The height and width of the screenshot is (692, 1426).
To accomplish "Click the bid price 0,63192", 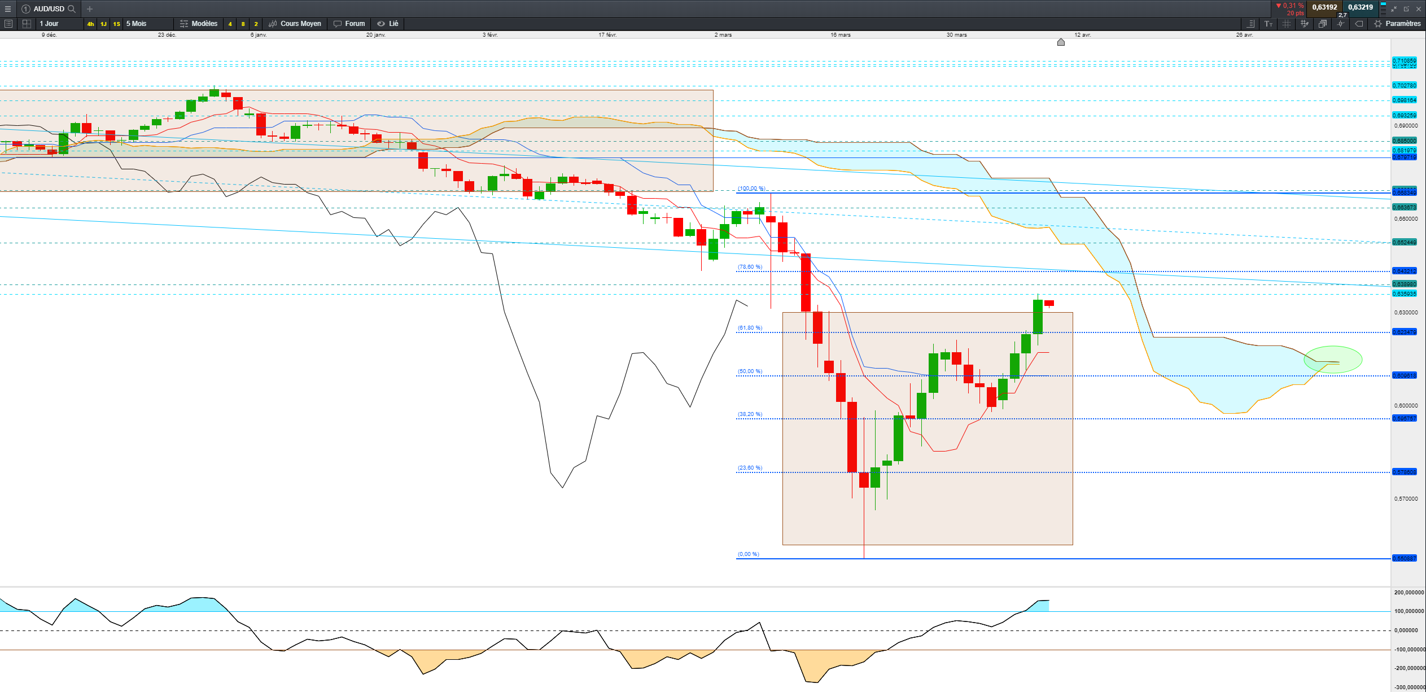I will pyautogui.click(x=1324, y=7).
